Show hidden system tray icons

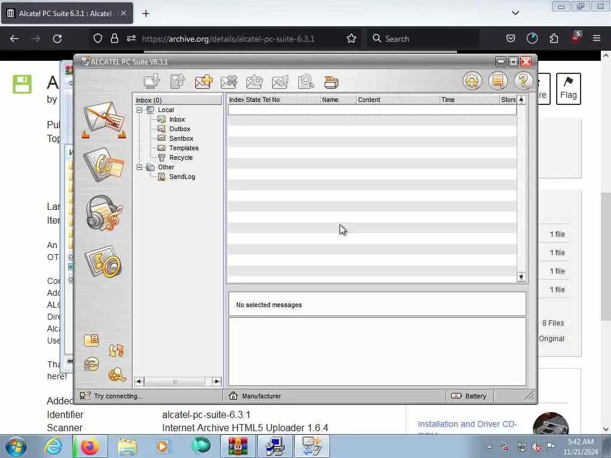pyautogui.click(x=489, y=447)
